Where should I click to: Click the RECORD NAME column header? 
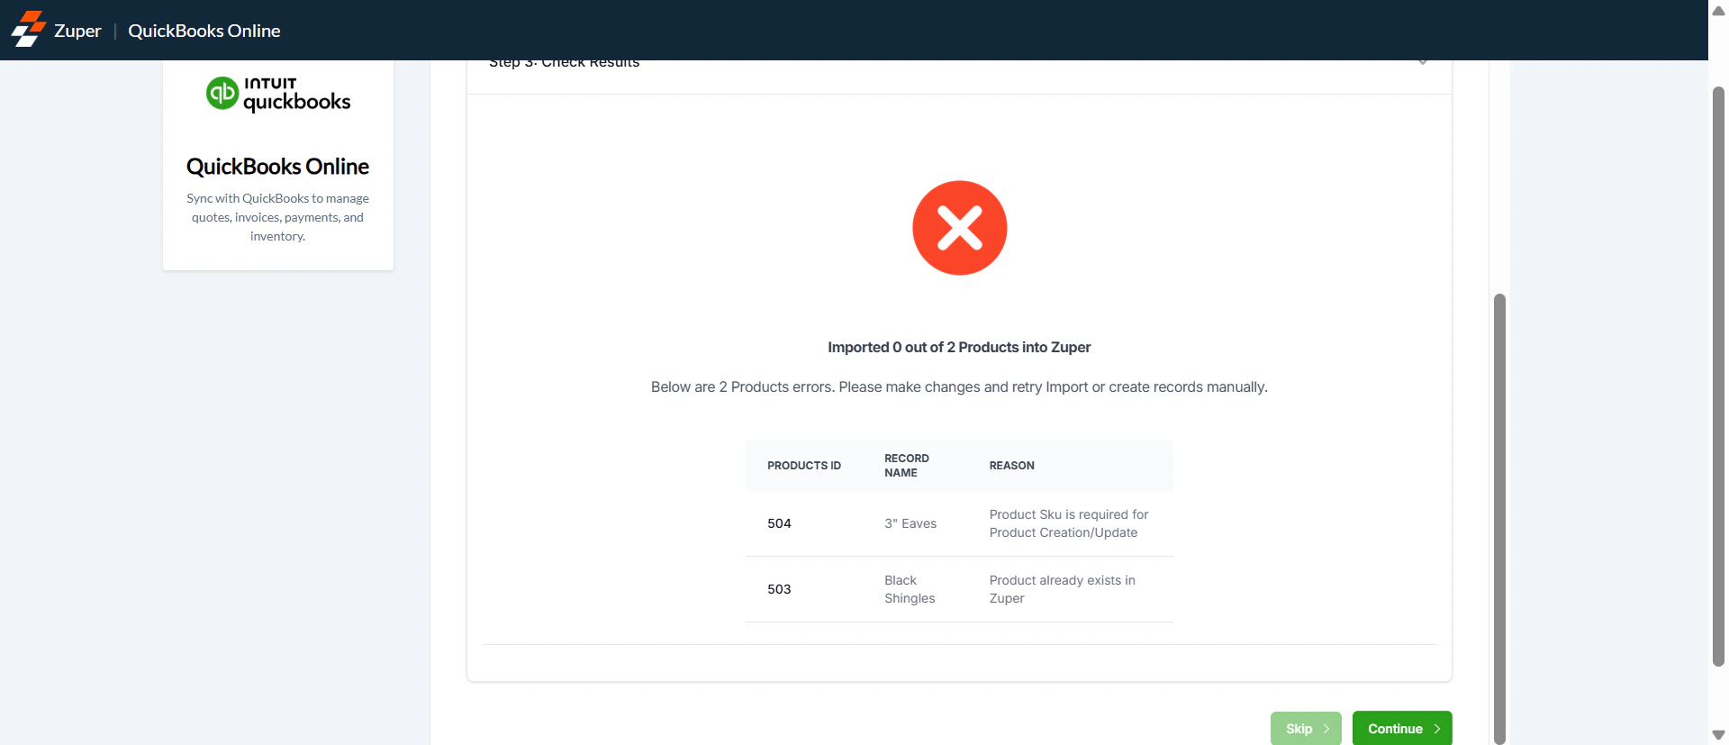tap(907, 466)
